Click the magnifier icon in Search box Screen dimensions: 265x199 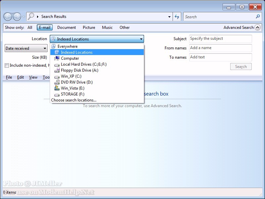258,17
